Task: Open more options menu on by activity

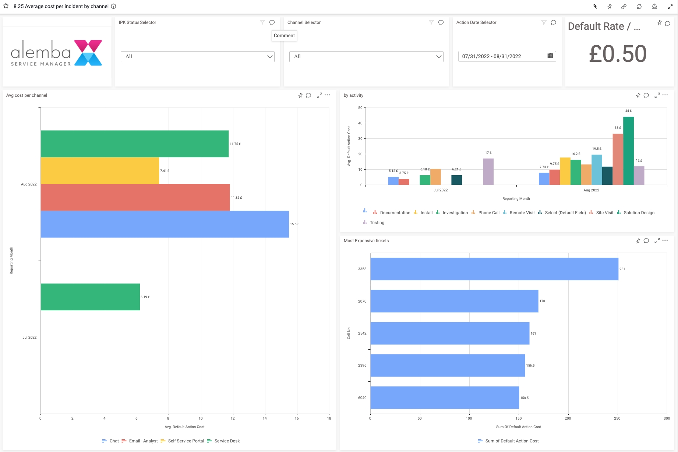Action: tap(665, 95)
